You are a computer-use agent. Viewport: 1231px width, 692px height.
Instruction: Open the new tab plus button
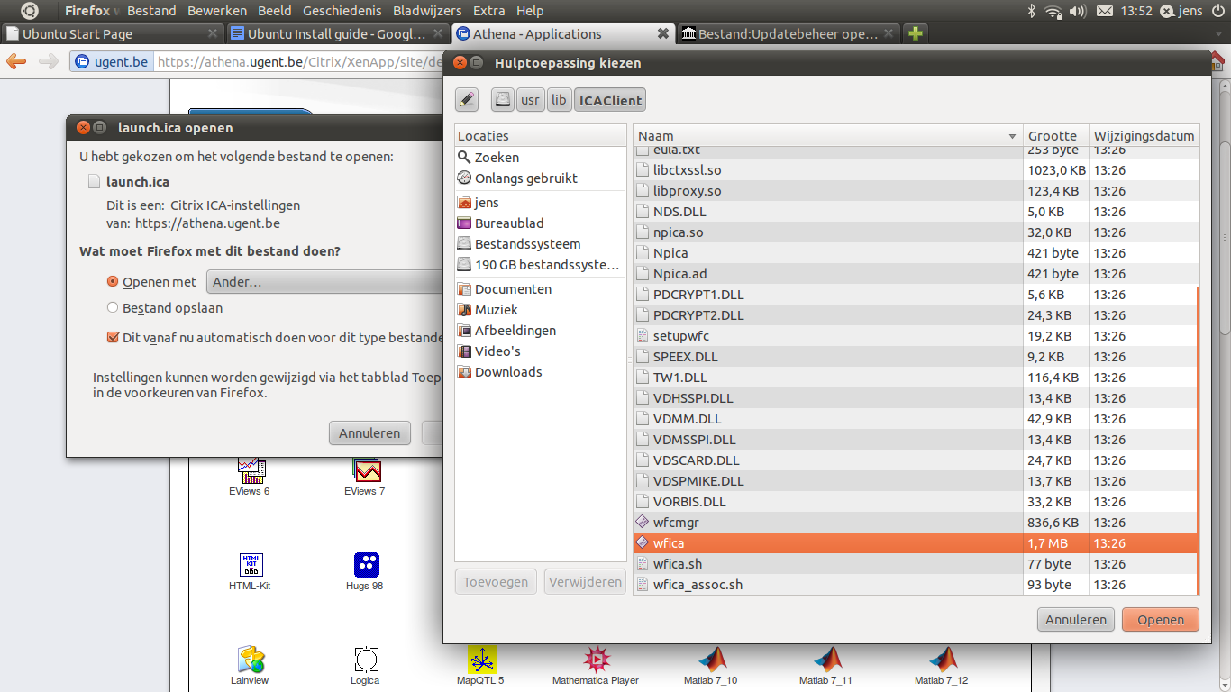[916, 34]
